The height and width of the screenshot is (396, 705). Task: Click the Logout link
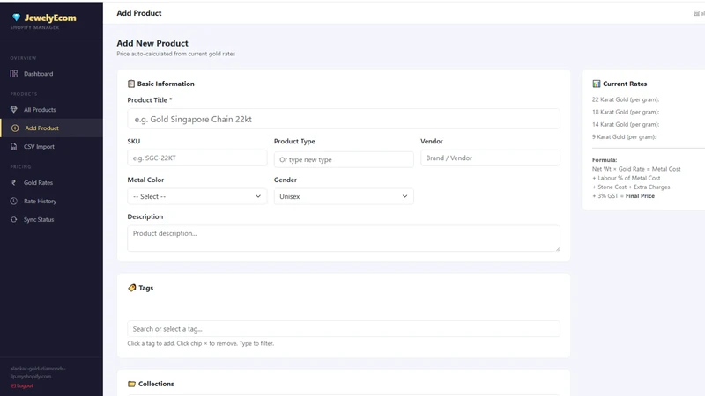click(x=21, y=385)
